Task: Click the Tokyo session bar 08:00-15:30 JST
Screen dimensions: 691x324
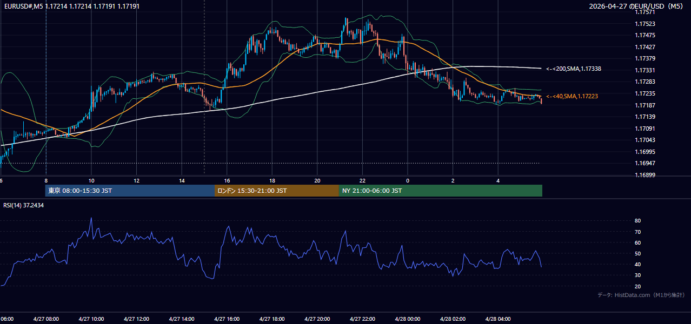Action: click(x=130, y=191)
